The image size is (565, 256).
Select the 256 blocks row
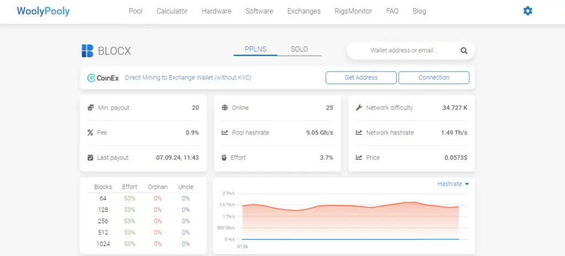(143, 221)
